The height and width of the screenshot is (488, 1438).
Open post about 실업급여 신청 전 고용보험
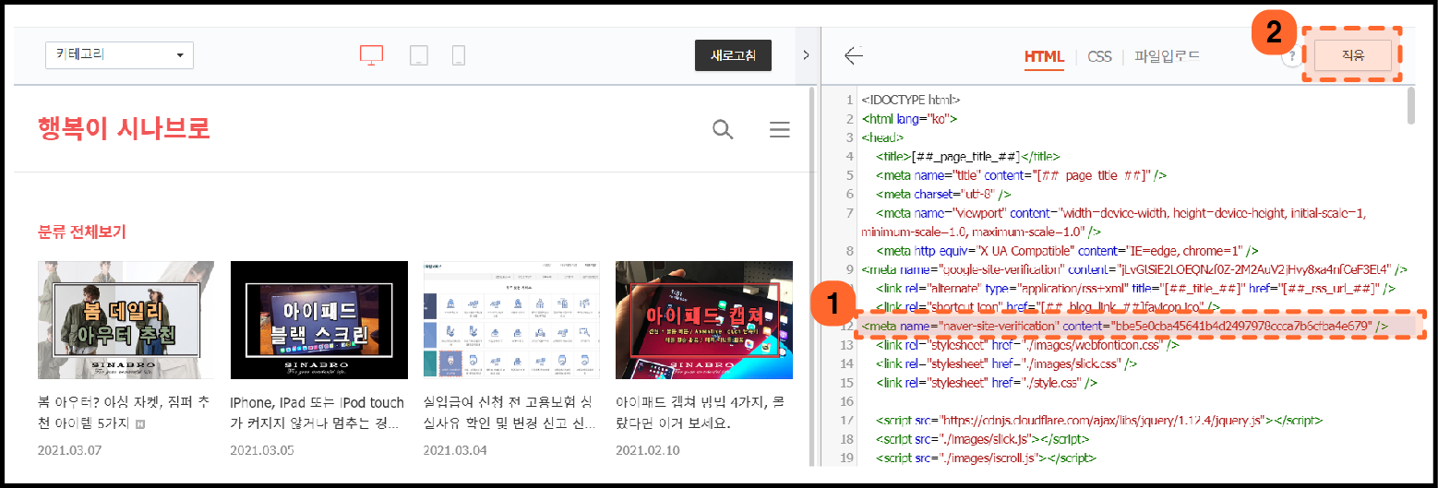click(x=511, y=412)
